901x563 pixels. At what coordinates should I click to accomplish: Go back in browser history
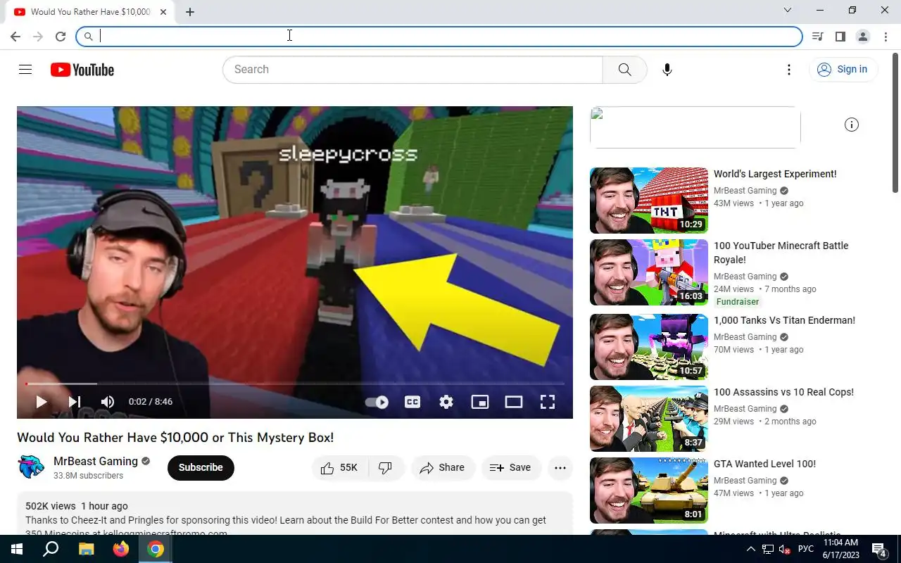click(x=15, y=37)
